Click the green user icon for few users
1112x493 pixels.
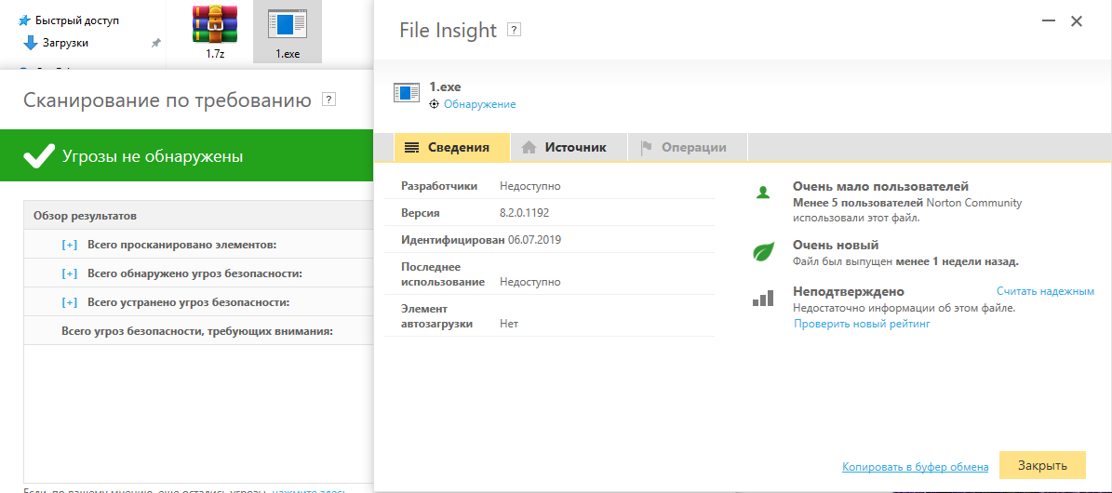pyautogui.click(x=763, y=191)
